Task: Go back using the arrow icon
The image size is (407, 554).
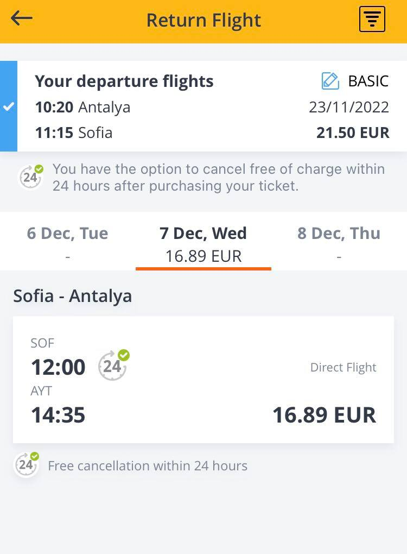Action: coord(22,18)
